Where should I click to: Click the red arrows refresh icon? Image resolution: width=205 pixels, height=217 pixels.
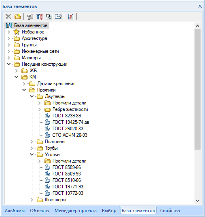click(x=71, y=17)
